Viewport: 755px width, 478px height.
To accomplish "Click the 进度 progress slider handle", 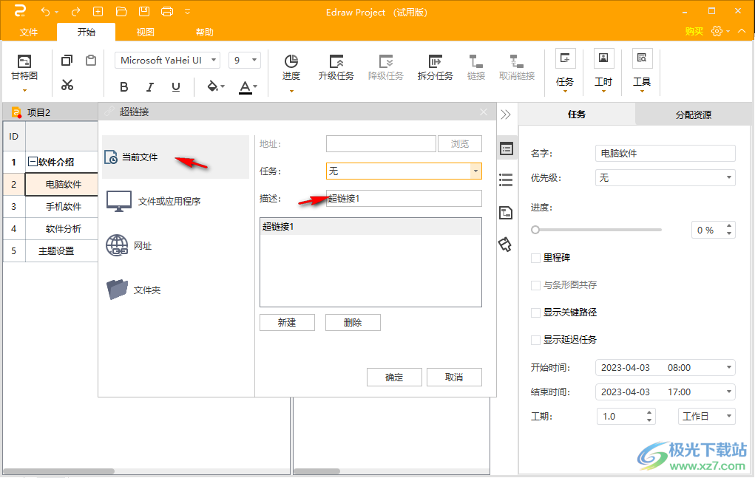I will (535, 230).
